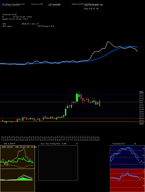The height and width of the screenshot is (192, 145).
Task: Click the SI 14/3: 61.38 / 58.63 value
Action: tap(23, 17)
